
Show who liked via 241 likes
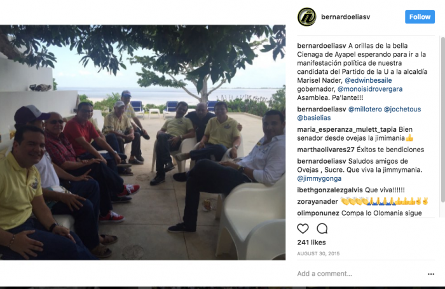311,243
